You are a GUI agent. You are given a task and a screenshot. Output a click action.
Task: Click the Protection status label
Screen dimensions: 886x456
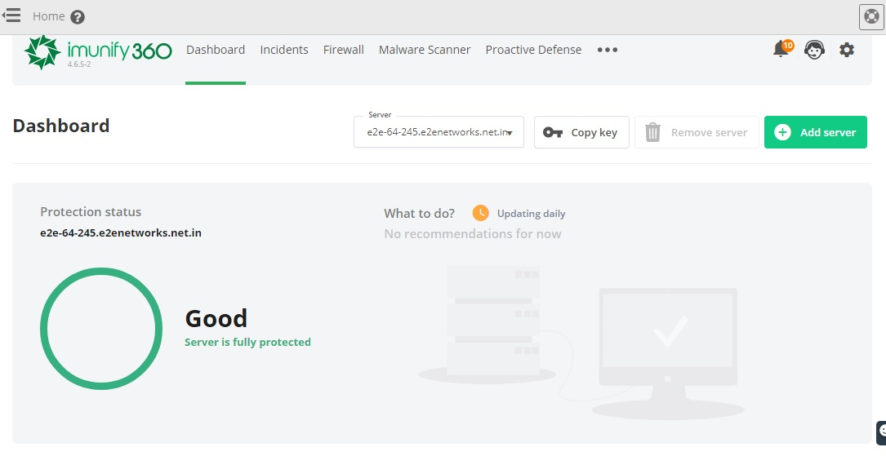91,211
